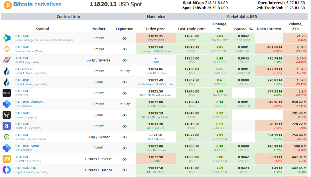Visit the Bybit exchange link
The width and height of the screenshot is (311, 177).
19,95
